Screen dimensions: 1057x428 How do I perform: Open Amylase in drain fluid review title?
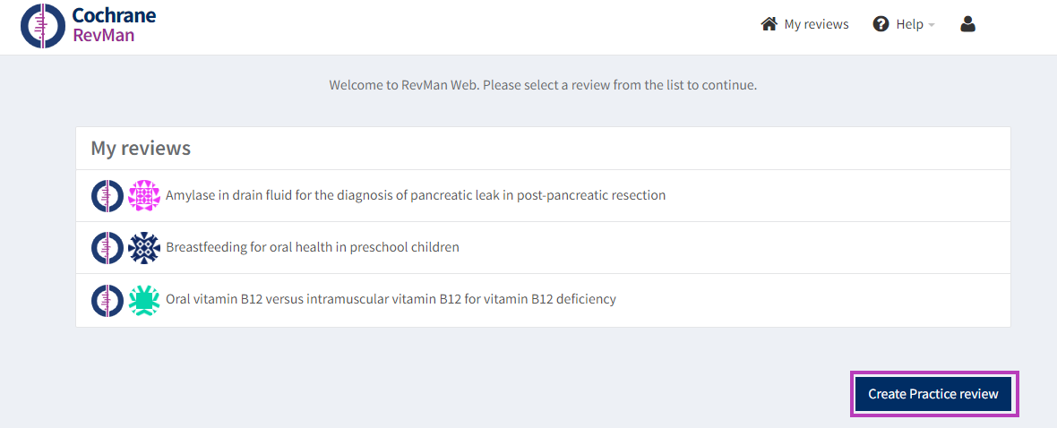(416, 195)
